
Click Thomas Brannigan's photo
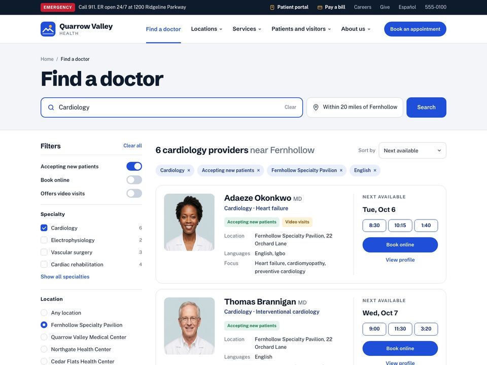(x=189, y=326)
